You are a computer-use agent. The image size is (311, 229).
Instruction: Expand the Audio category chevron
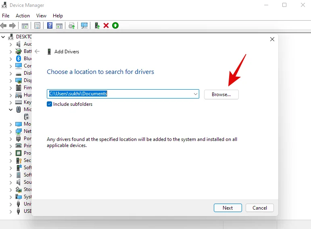tap(11, 44)
